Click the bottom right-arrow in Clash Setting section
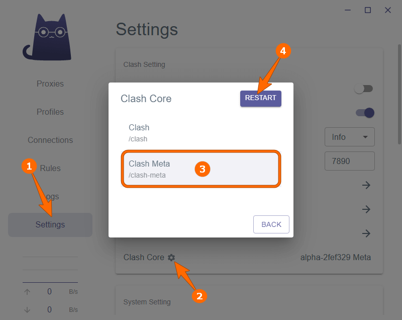Viewport: 402px width, 320px height. 366,233
